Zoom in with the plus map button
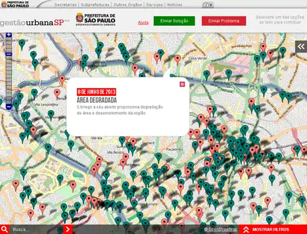Viewport: 307px width, 234px height. click(8, 35)
